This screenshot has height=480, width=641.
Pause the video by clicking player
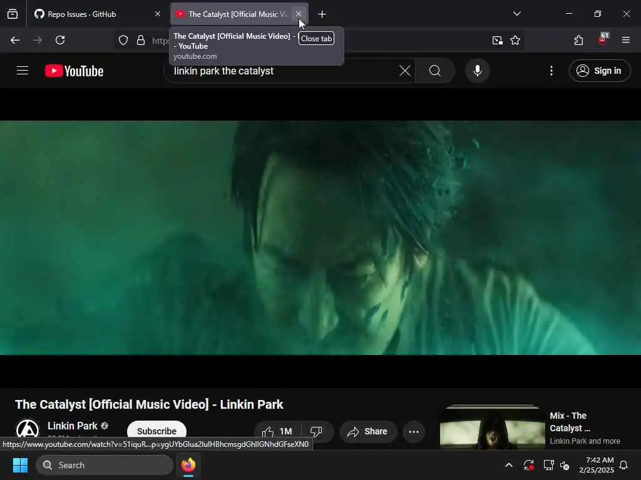pyautogui.click(x=320, y=237)
